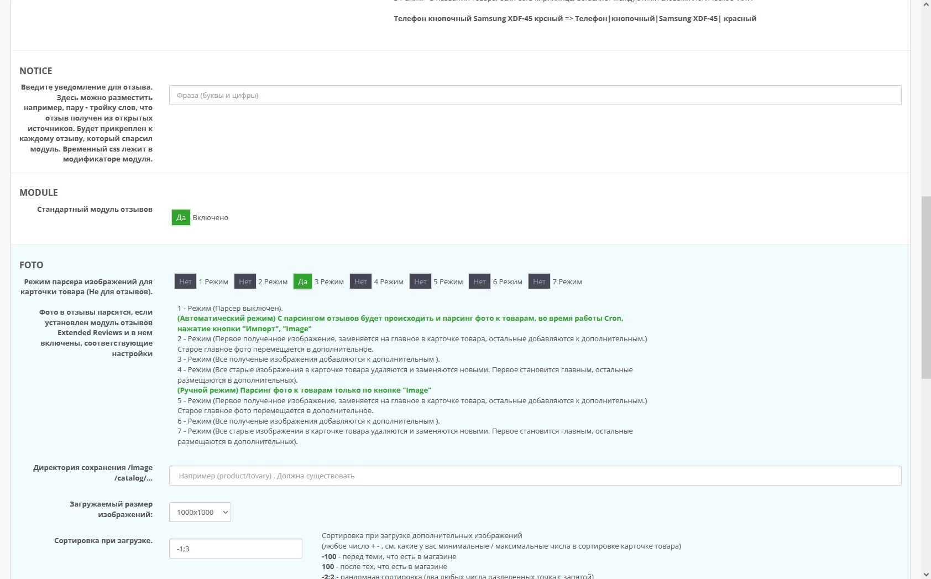Focus the image save directory field
This screenshot has height=579, width=931.
tap(535, 476)
